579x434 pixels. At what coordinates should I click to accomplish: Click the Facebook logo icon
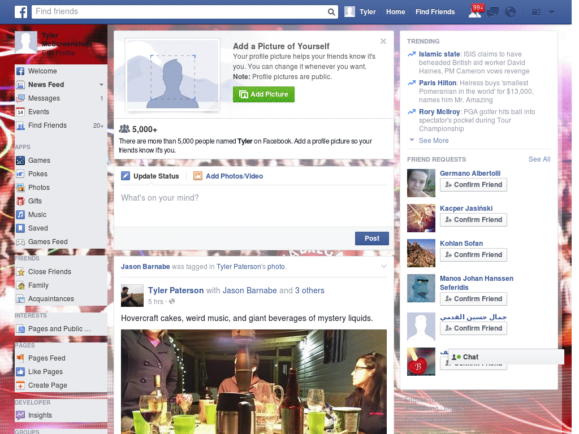(21, 12)
